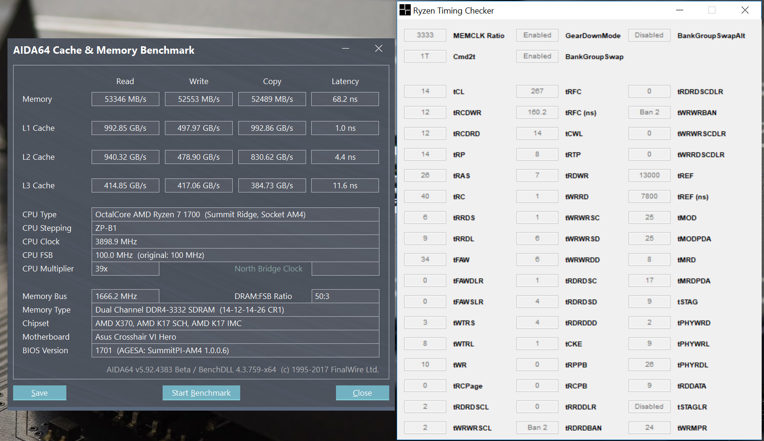Viewport: 764px width, 441px height.
Task: Click the tRCDRD timing field
Action: click(x=425, y=133)
